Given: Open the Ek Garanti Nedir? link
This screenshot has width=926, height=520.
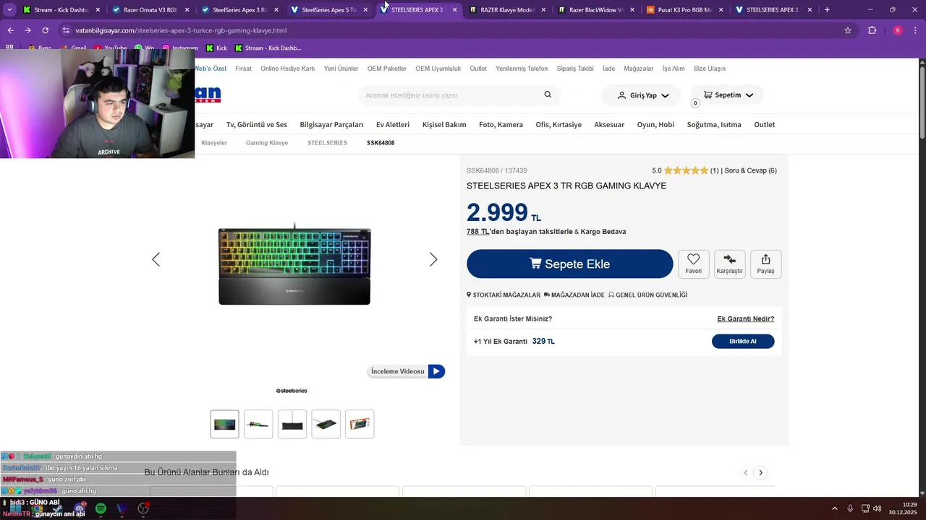Looking at the screenshot, I should [x=745, y=318].
